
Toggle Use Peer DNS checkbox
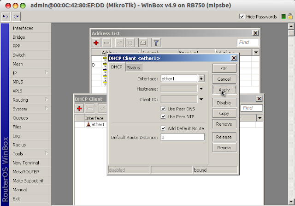click(x=163, y=109)
